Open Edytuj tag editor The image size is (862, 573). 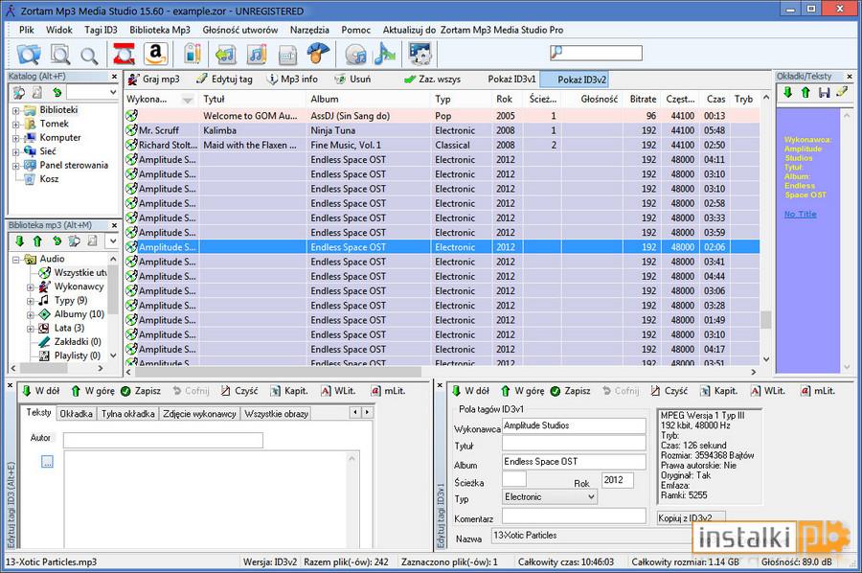point(224,80)
